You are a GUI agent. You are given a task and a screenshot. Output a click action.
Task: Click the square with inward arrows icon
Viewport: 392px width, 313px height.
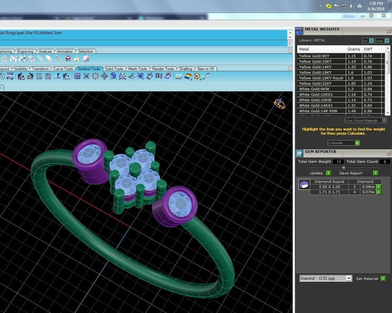[86, 76]
